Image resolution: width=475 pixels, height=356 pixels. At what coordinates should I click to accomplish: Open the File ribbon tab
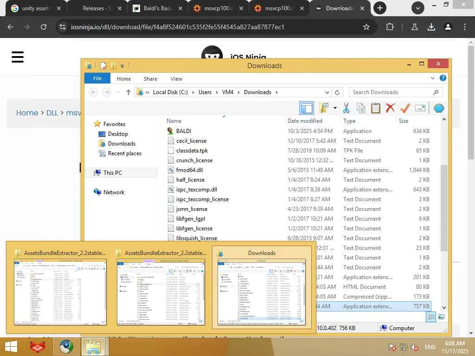click(x=97, y=78)
